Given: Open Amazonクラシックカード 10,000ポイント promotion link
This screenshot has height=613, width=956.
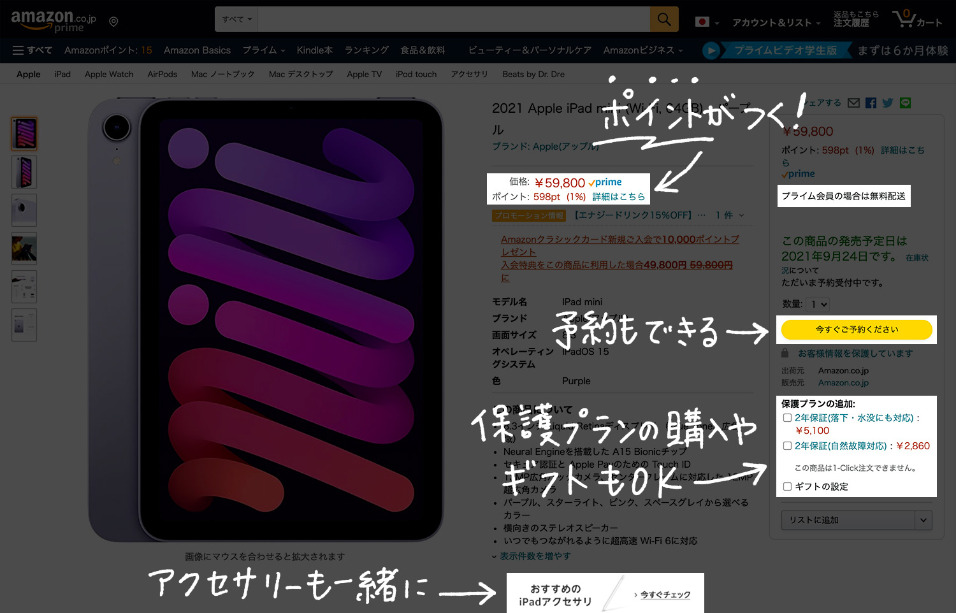Looking at the screenshot, I should (x=620, y=245).
